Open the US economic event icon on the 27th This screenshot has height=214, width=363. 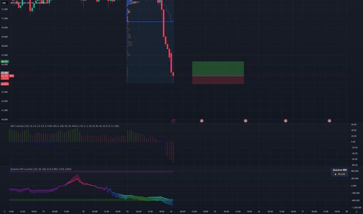[330, 121]
